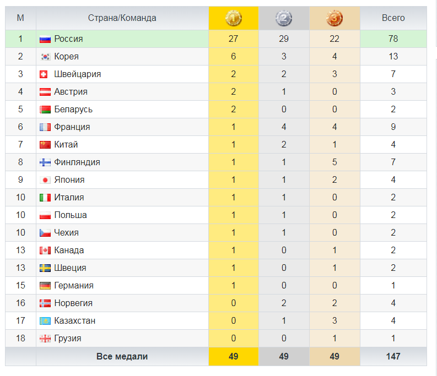
Task: Click the Switzerland flag icon
Action: tap(44, 74)
